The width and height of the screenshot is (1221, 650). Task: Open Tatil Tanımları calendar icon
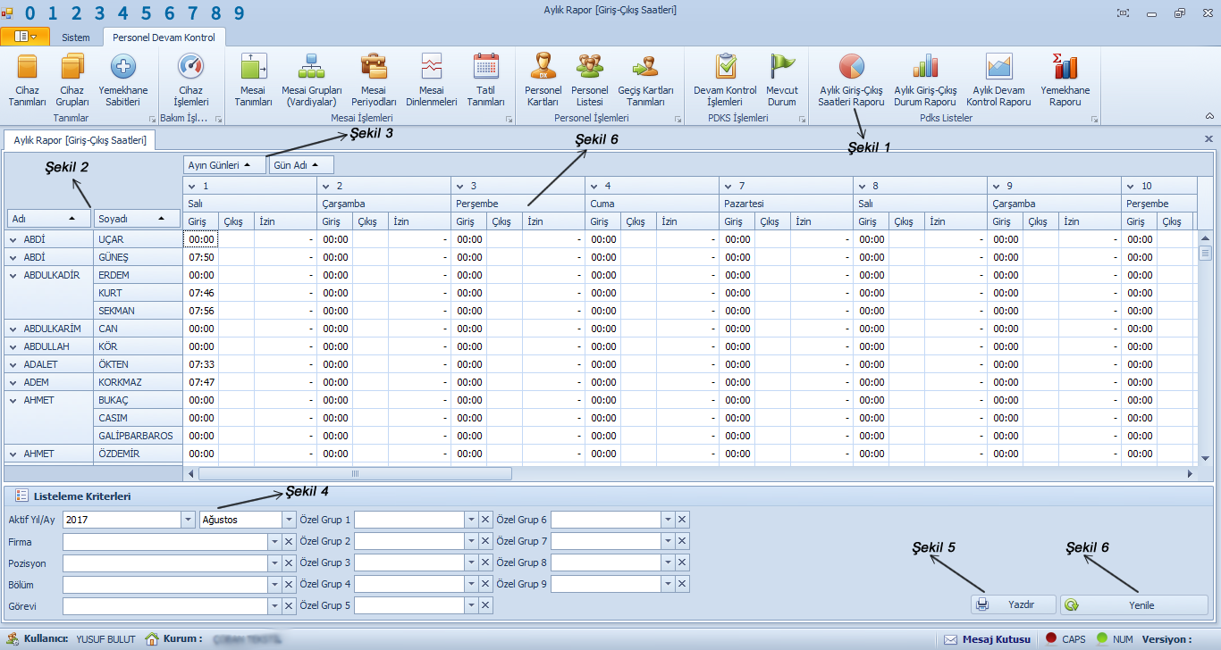tap(486, 79)
